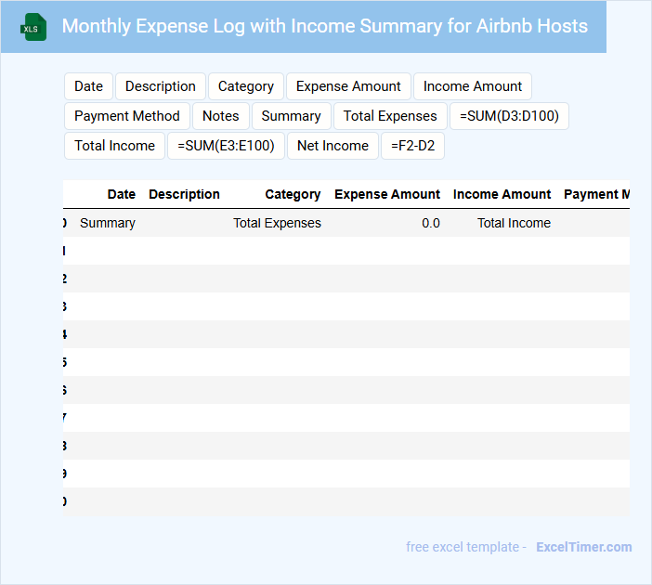Click the green XLS file icon
This screenshot has width=652, height=585.
click(33, 27)
